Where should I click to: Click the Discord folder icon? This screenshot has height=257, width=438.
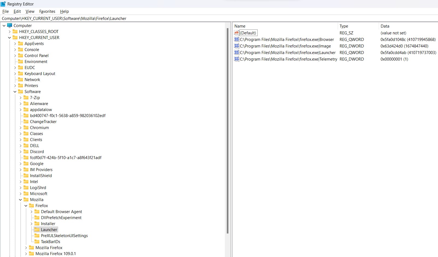pyautogui.click(x=26, y=151)
